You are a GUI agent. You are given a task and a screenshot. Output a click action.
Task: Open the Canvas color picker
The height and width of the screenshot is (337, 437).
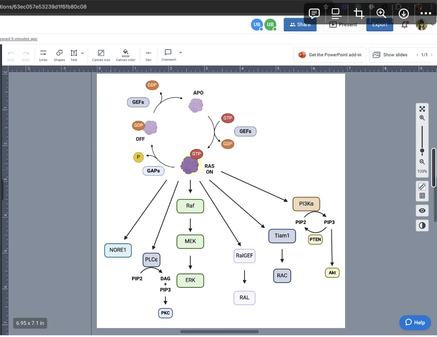coord(126,55)
